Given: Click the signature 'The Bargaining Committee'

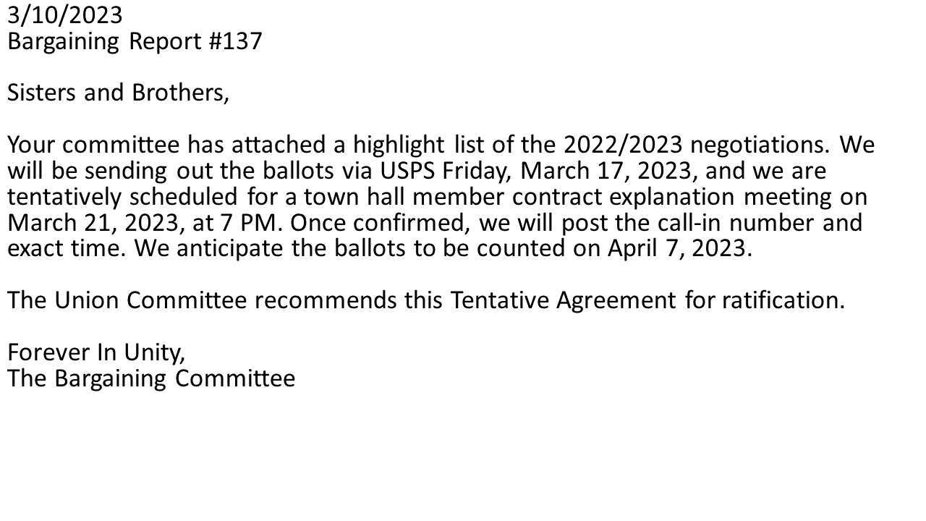Looking at the screenshot, I should coord(151,378).
